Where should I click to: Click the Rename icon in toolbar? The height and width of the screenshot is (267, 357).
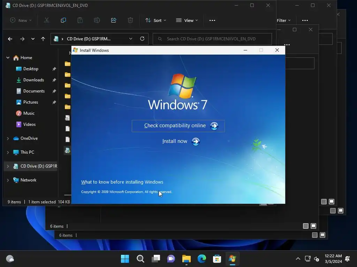coord(97,20)
